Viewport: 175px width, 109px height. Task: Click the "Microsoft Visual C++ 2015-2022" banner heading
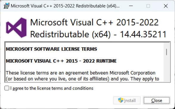94,22
